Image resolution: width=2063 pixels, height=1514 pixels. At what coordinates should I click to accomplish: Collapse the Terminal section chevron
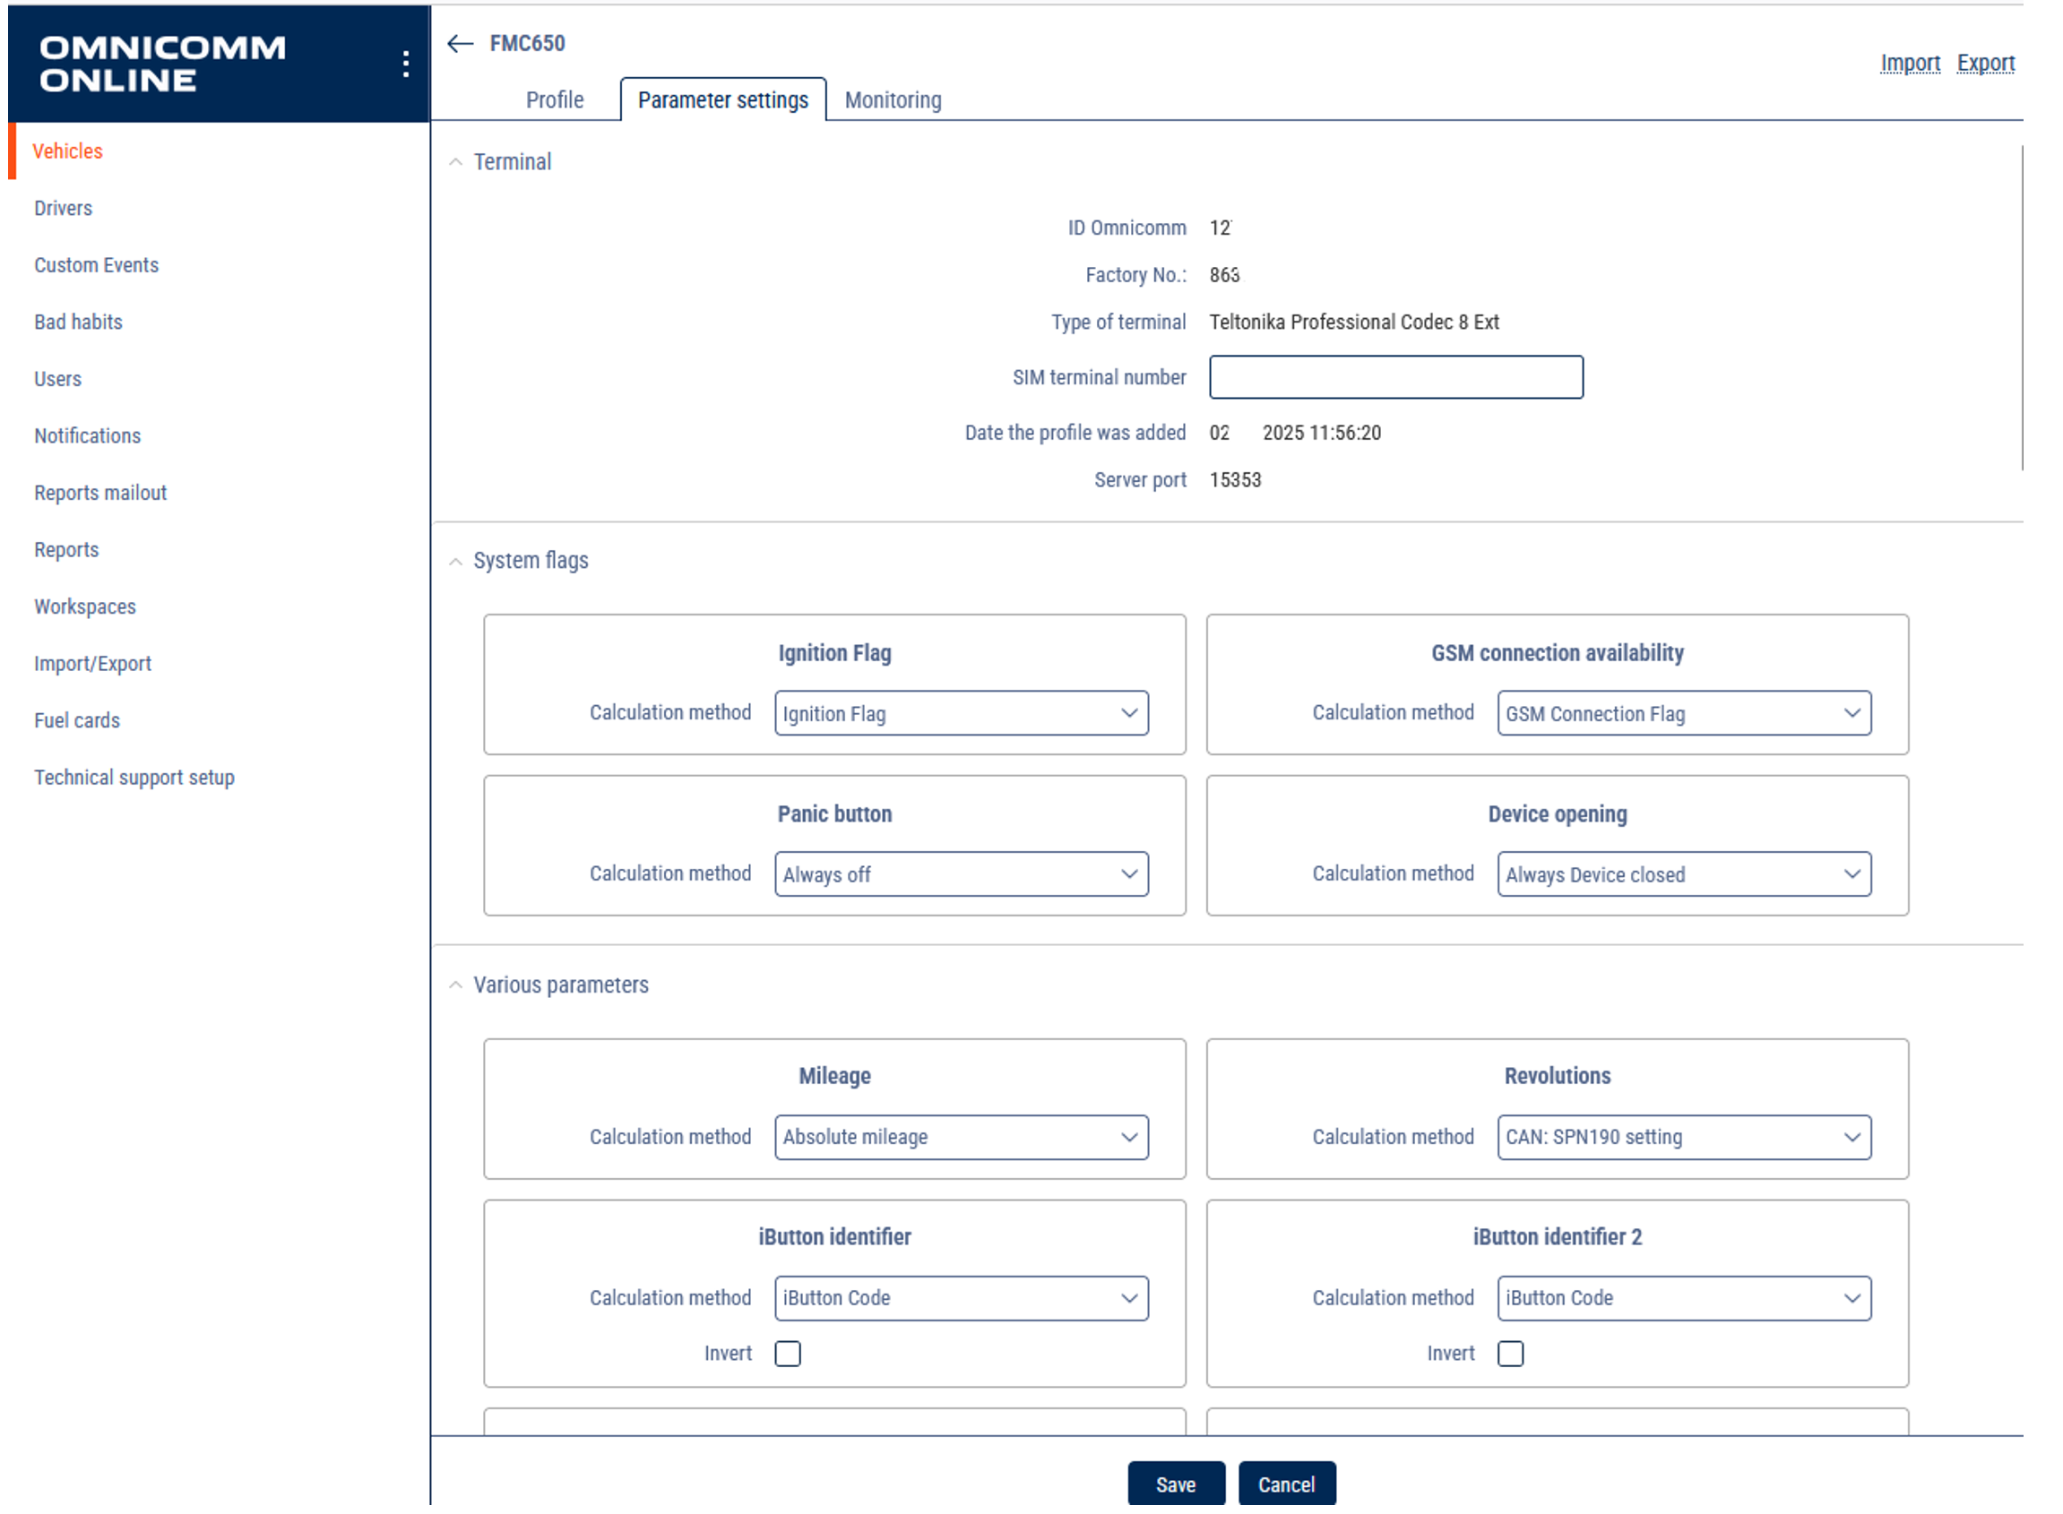pos(455,162)
